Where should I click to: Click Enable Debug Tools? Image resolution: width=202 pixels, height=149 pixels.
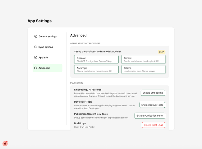click(152, 105)
